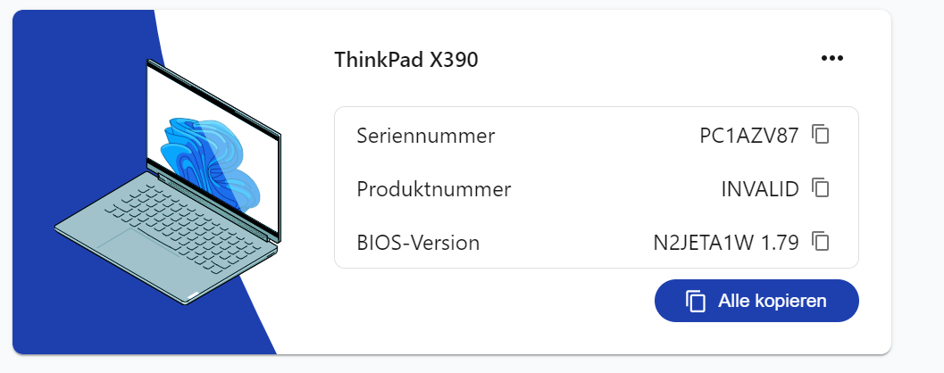
Task: Click the BIOS-Version label
Action: 418,242
